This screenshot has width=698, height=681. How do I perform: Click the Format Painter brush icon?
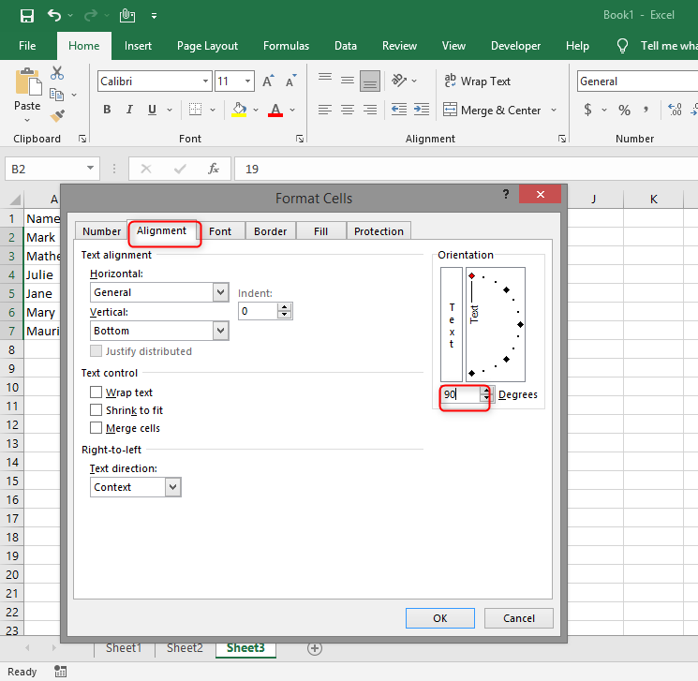(57, 115)
